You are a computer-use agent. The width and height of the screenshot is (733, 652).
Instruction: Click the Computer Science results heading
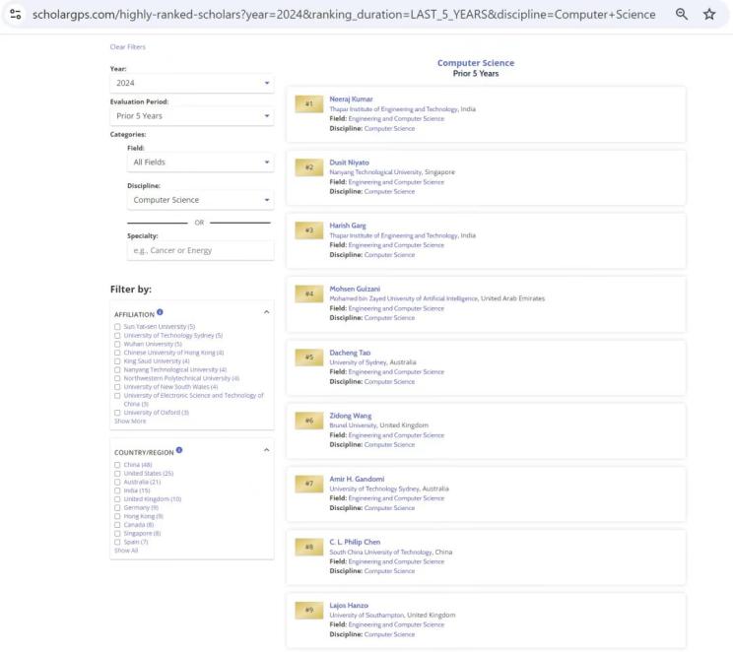tap(476, 63)
